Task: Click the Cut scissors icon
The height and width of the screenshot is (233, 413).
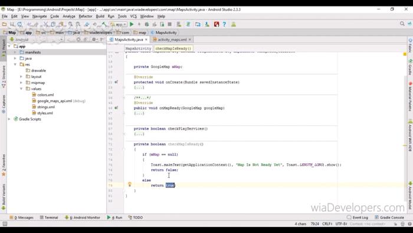Action: click(x=46, y=24)
